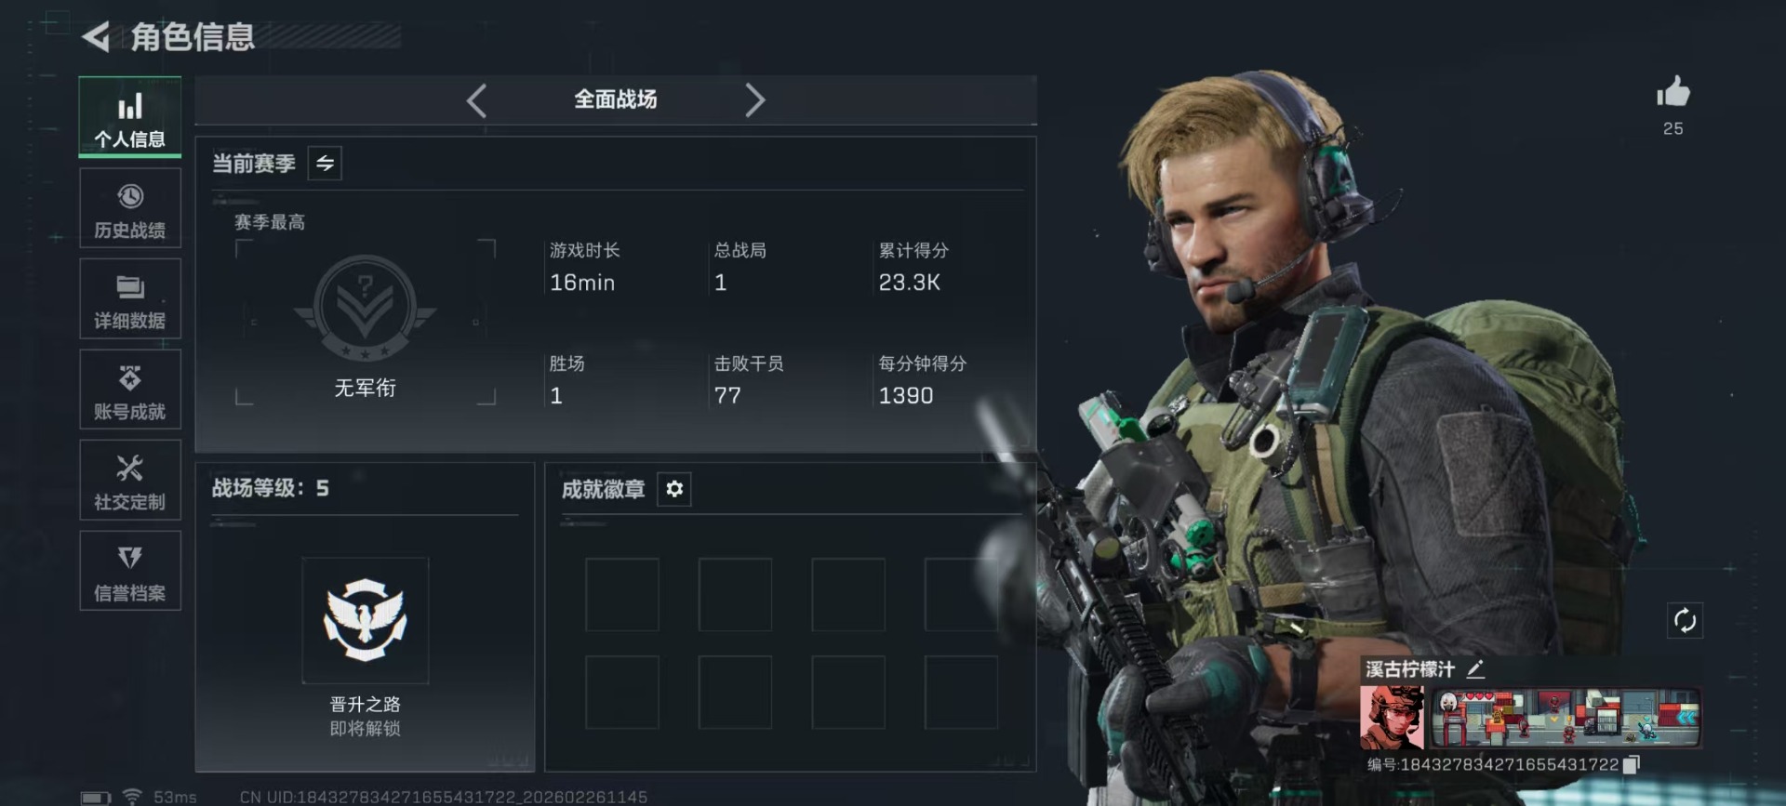Open achievement badge settings gear
Screen dimensions: 1786x806
point(674,489)
